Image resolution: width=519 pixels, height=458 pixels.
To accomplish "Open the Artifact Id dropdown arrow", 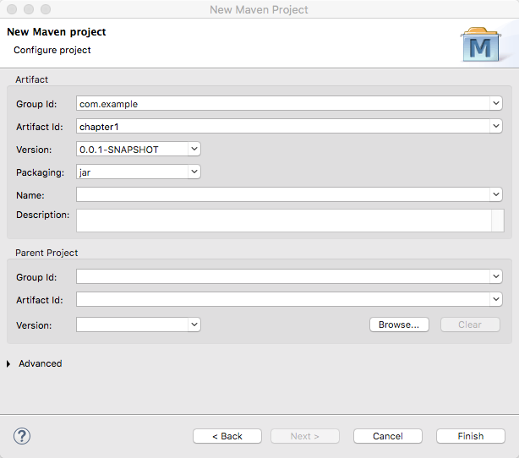I will tap(495, 127).
